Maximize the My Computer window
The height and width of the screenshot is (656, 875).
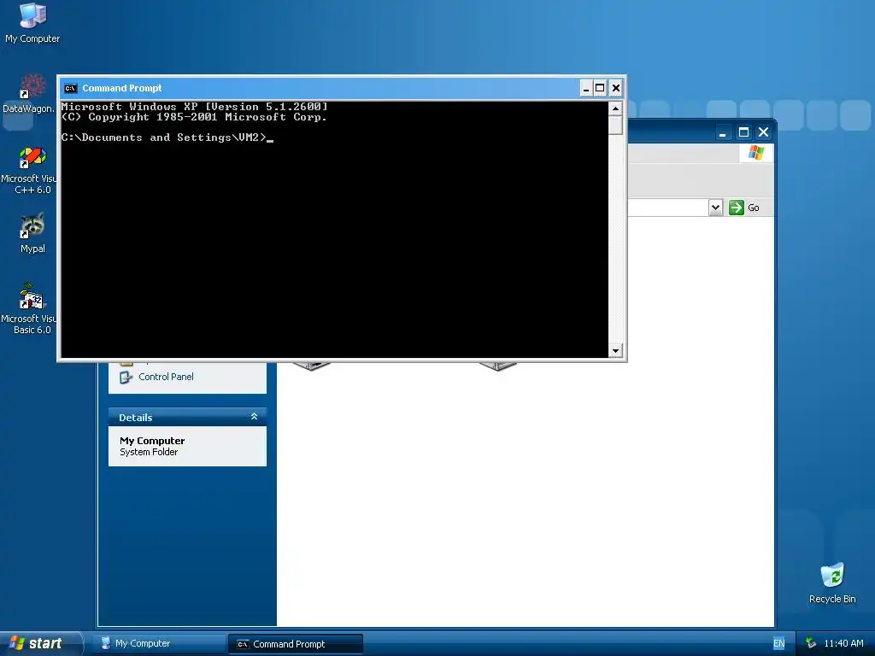743,132
